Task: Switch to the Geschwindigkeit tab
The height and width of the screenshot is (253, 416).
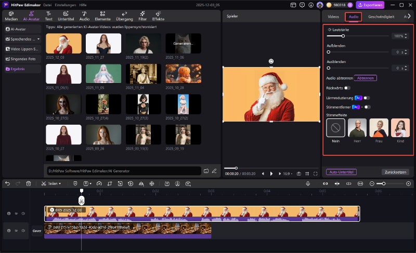Action: click(x=381, y=17)
